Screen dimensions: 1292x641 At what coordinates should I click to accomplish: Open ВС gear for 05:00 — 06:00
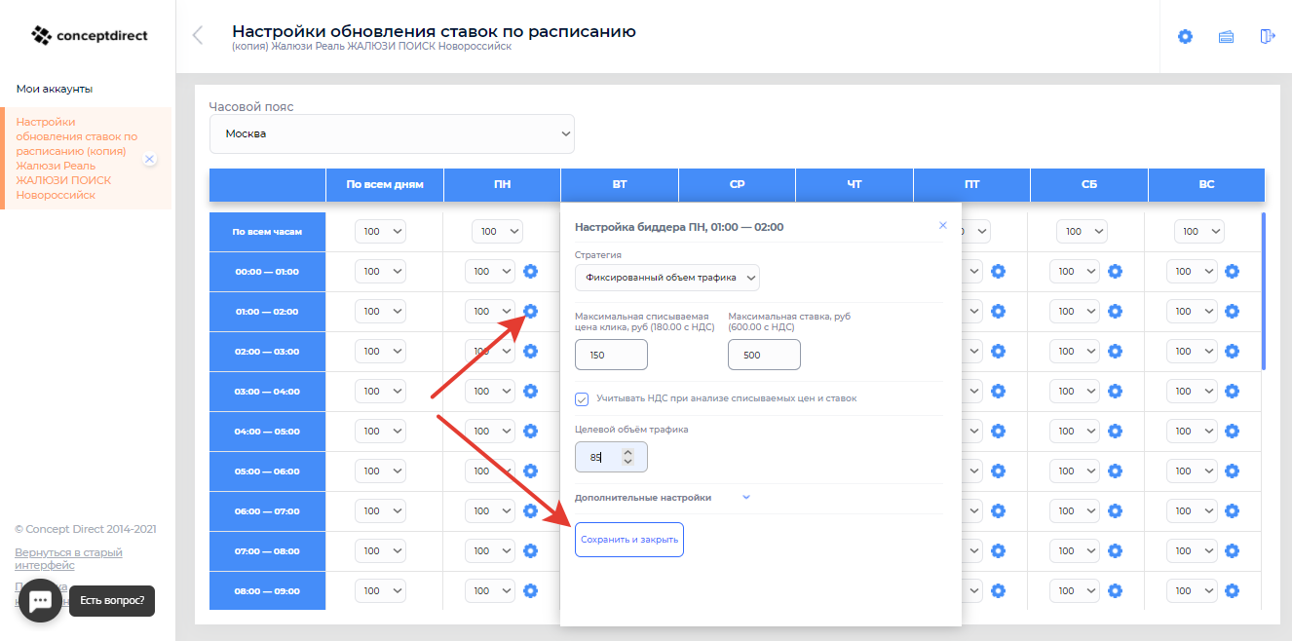(x=1232, y=471)
